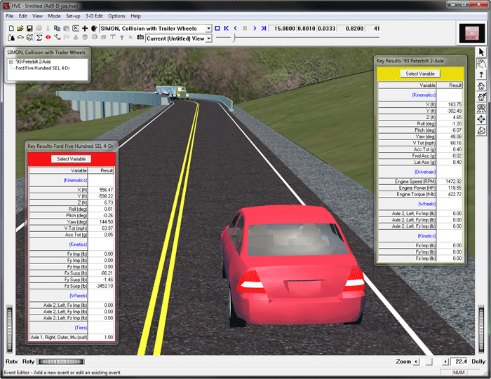
Task: Open the 3-D Edit menu
Action: [x=94, y=15]
